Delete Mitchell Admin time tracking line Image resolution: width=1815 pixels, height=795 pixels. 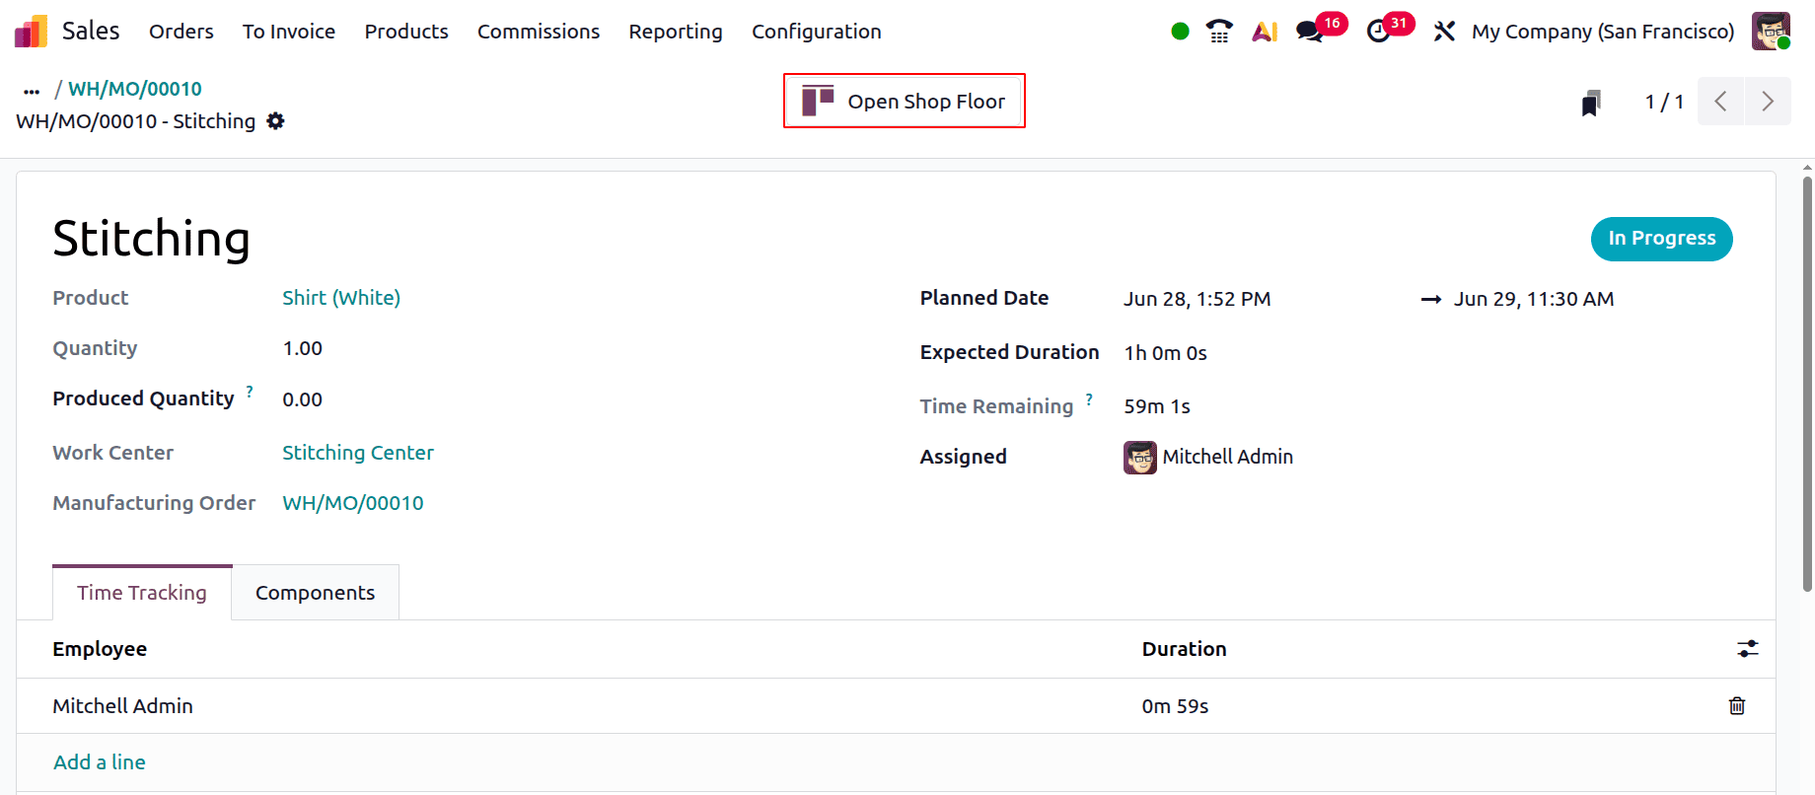tap(1737, 706)
